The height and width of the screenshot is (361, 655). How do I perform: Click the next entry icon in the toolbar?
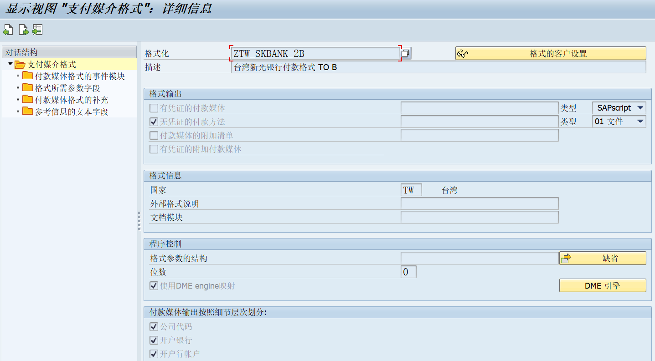23,29
